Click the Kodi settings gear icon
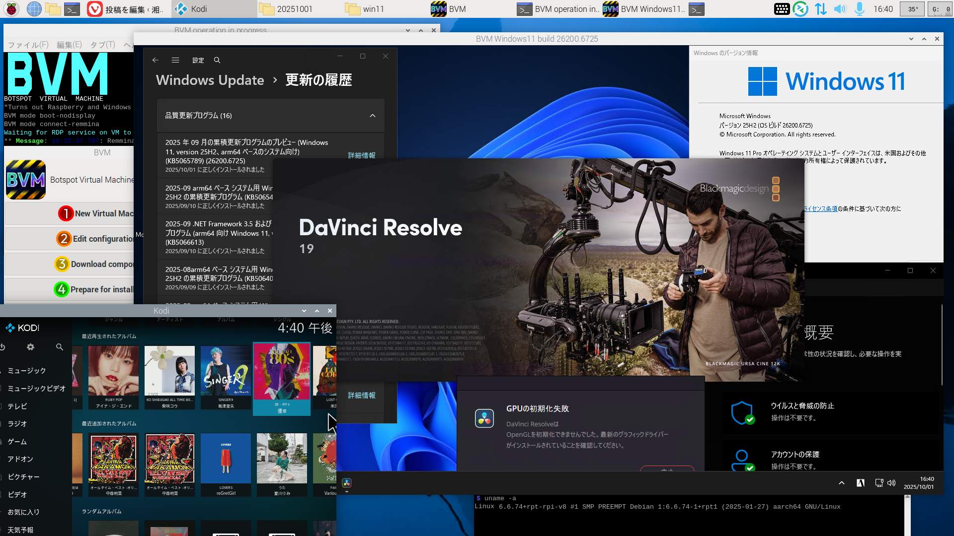 [31, 347]
